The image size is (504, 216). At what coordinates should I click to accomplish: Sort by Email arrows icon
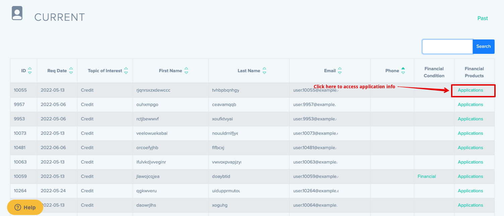point(340,71)
